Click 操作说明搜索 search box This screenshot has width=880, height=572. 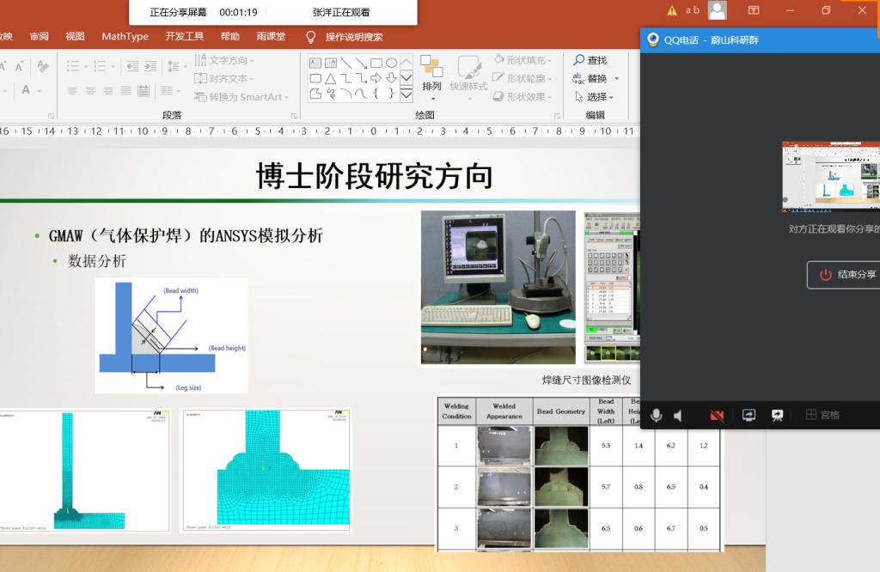coord(354,37)
